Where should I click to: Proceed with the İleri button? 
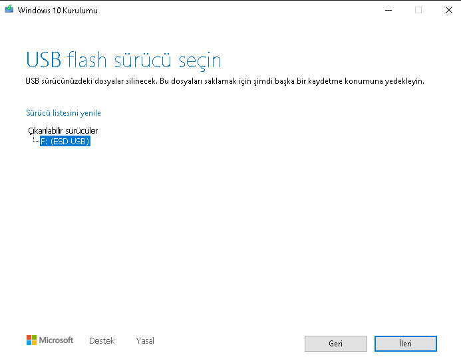[x=405, y=344]
